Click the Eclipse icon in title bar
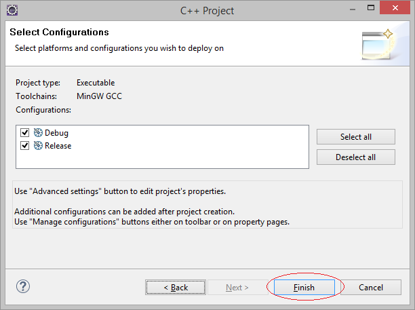The image size is (415, 310). coord(12,11)
